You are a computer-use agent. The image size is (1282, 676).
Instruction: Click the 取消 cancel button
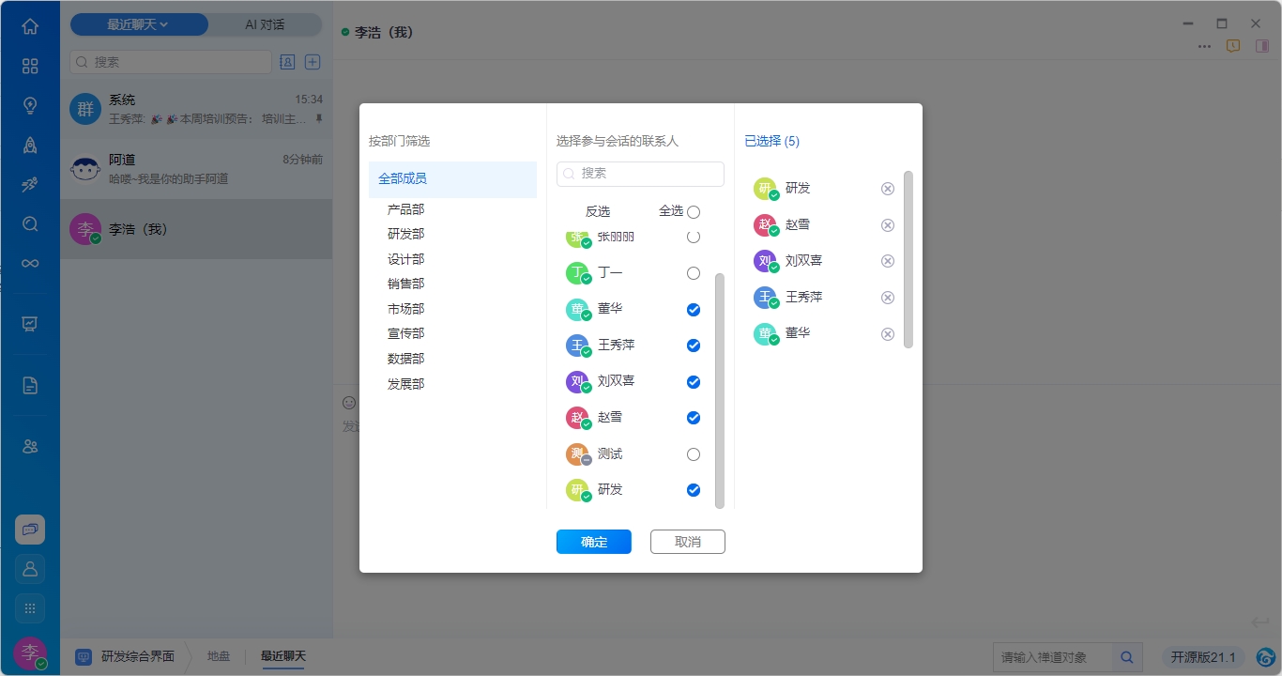pyautogui.click(x=688, y=542)
